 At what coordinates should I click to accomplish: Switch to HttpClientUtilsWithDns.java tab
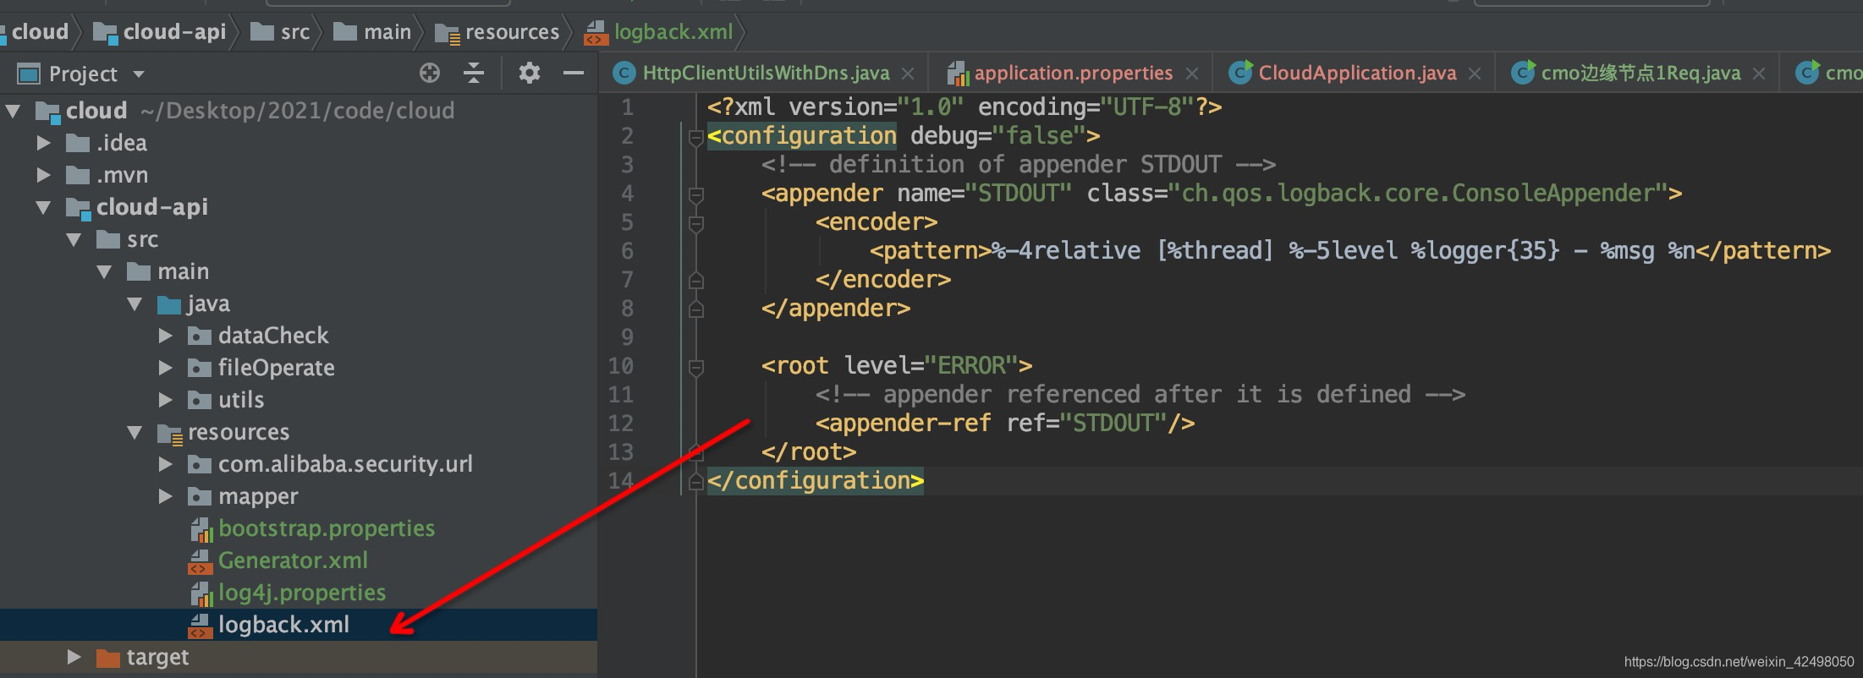click(766, 74)
